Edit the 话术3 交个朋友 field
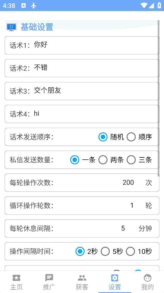 [94, 91]
